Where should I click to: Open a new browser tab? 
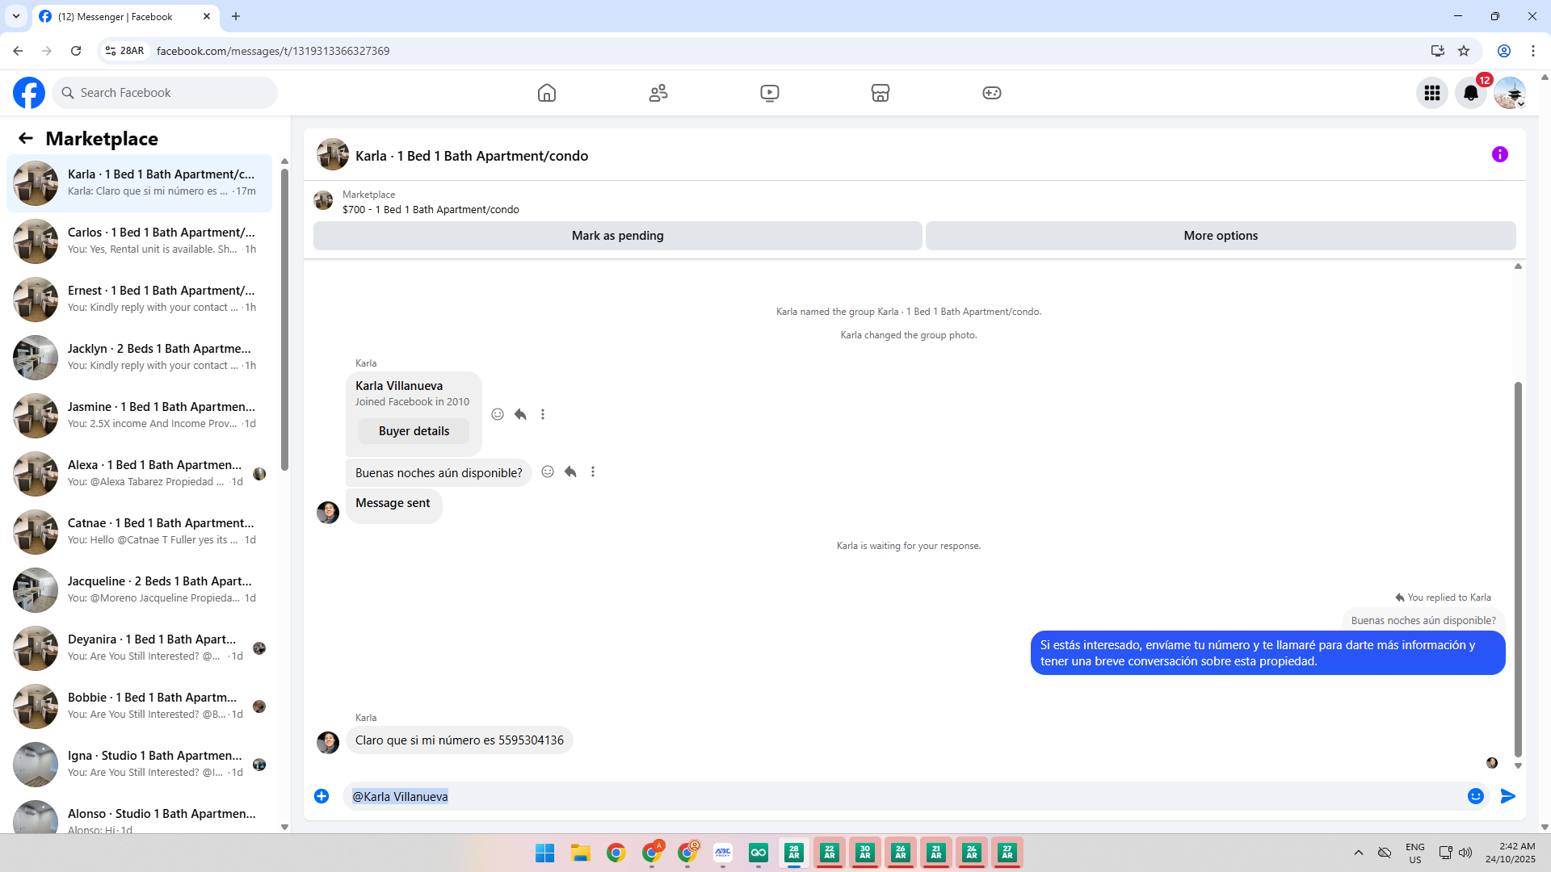coord(236,16)
